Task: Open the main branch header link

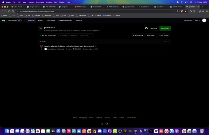Action: click(43, 41)
